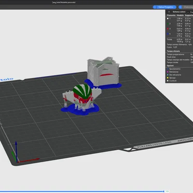This screenshot has height=193, width=193.
Task: Click the Modello column header
Action: 180,15
